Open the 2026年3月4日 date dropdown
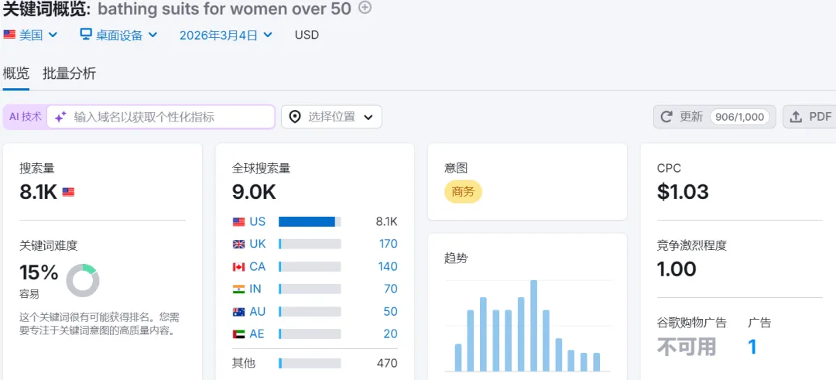This screenshot has height=380, width=836. [x=226, y=35]
